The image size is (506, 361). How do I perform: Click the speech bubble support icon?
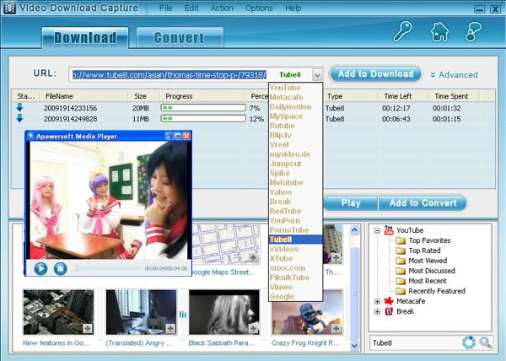(x=473, y=31)
